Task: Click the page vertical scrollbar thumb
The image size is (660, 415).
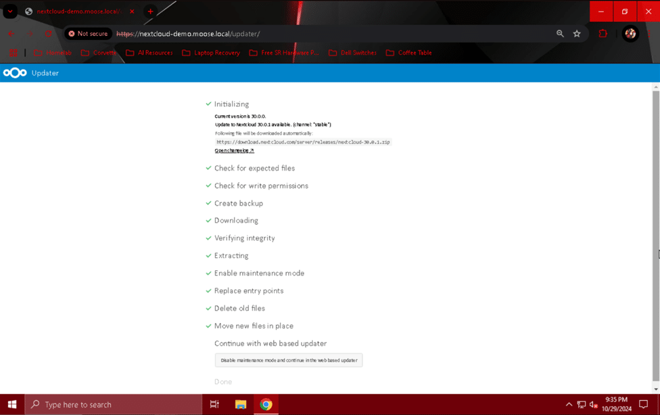Action: tap(656, 235)
